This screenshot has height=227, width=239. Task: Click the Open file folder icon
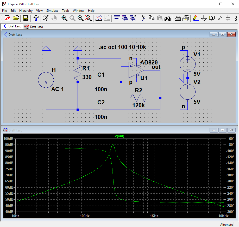coord(16,18)
